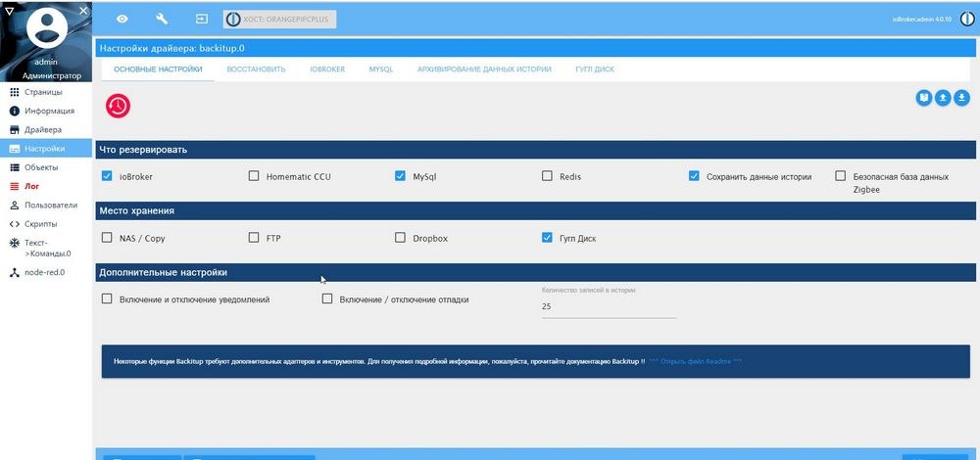Select host ORANGEPIPCPLUS button
Image resolution: width=980 pixels, height=460 pixels.
coord(280,19)
